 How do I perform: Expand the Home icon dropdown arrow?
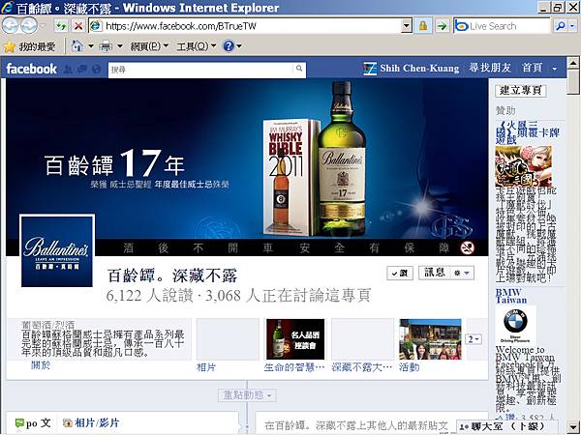click(91, 46)
